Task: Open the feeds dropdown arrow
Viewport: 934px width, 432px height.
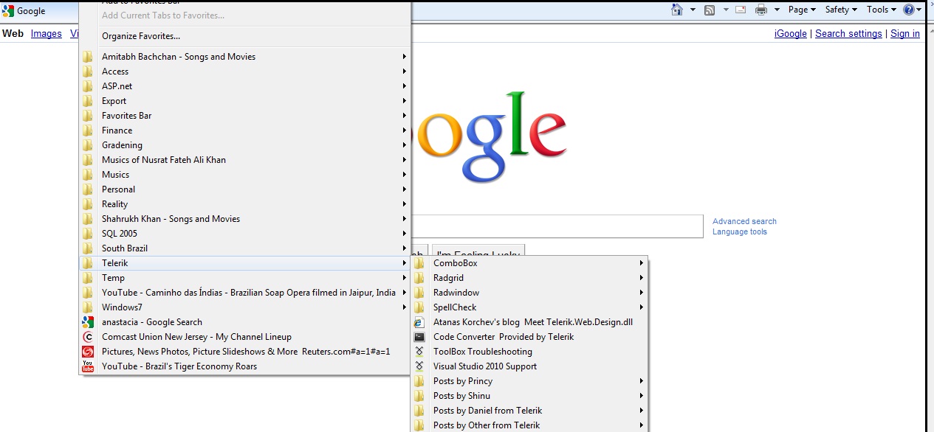Action: [x=726, y=10]
